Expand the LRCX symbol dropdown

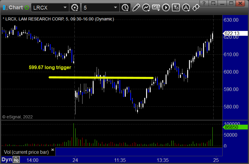click(x=65, y=8)
